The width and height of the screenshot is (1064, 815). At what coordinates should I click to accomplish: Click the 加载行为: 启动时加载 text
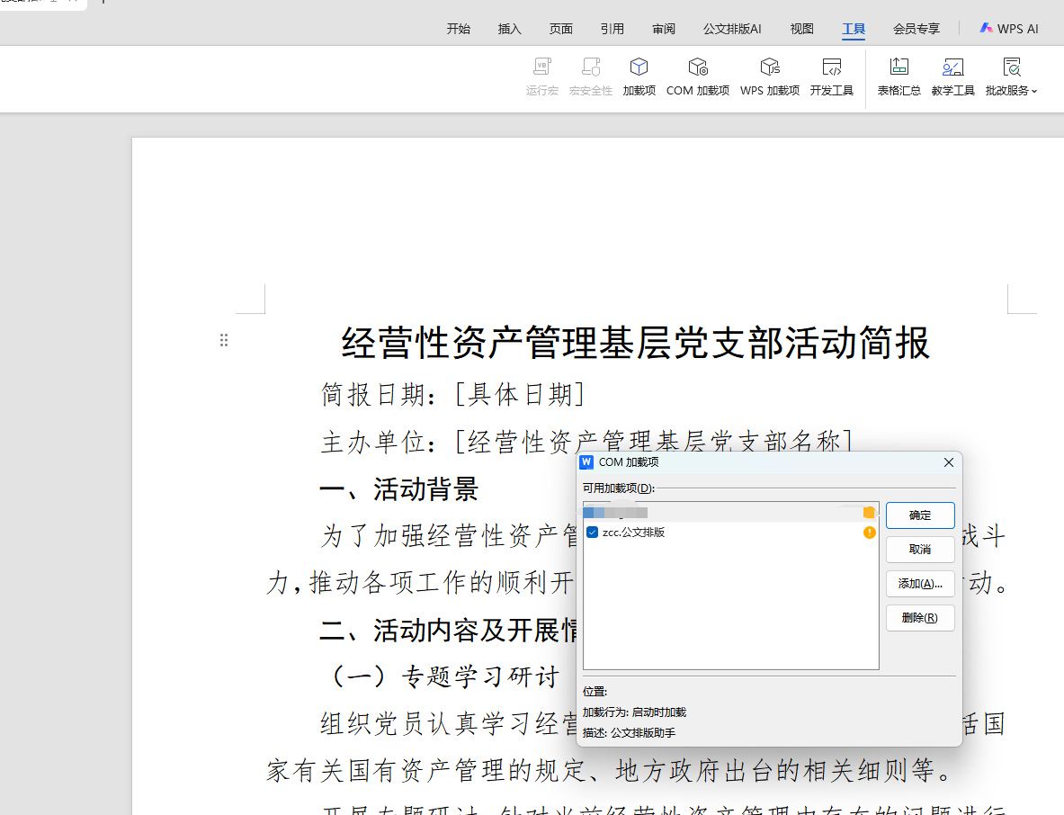634,712
